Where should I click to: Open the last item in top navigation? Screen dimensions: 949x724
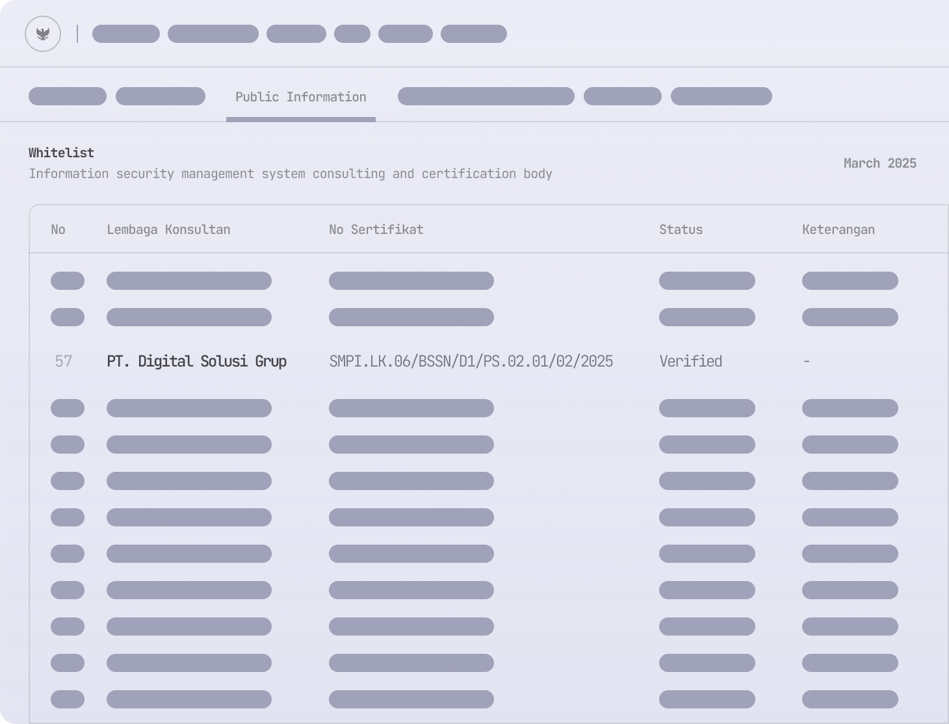pyautogui.click(x=473, y=34)
